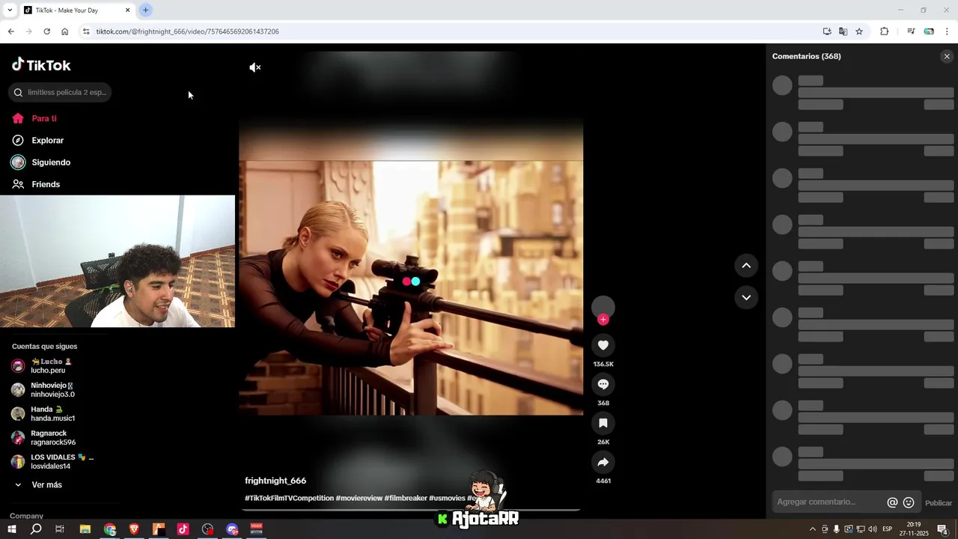The image size is (958, 539).
Task: Open the browser home page
Action: 64,31
